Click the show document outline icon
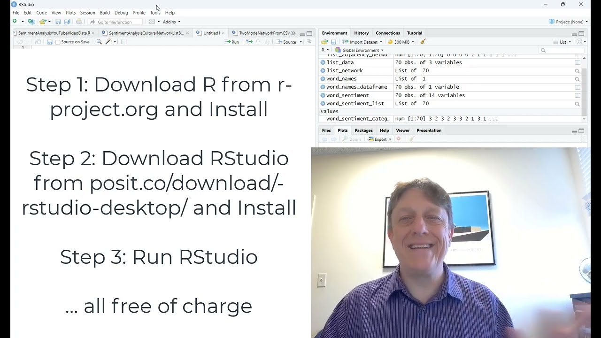This screenshot has height=338, width=601. [309, 42]
